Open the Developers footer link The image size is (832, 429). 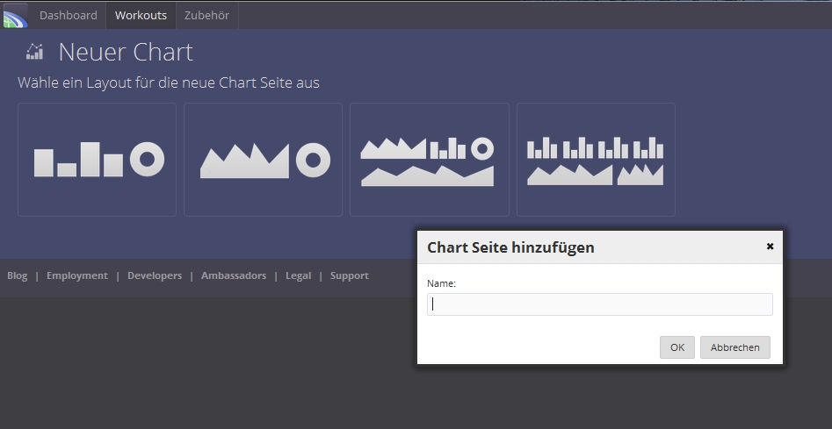(155, 275)
